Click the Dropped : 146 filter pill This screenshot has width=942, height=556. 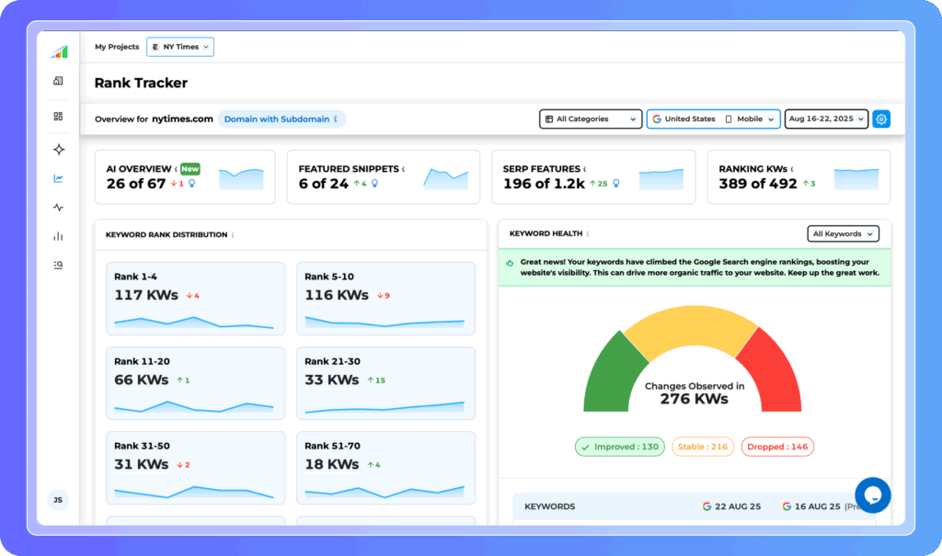click(777, 447)
